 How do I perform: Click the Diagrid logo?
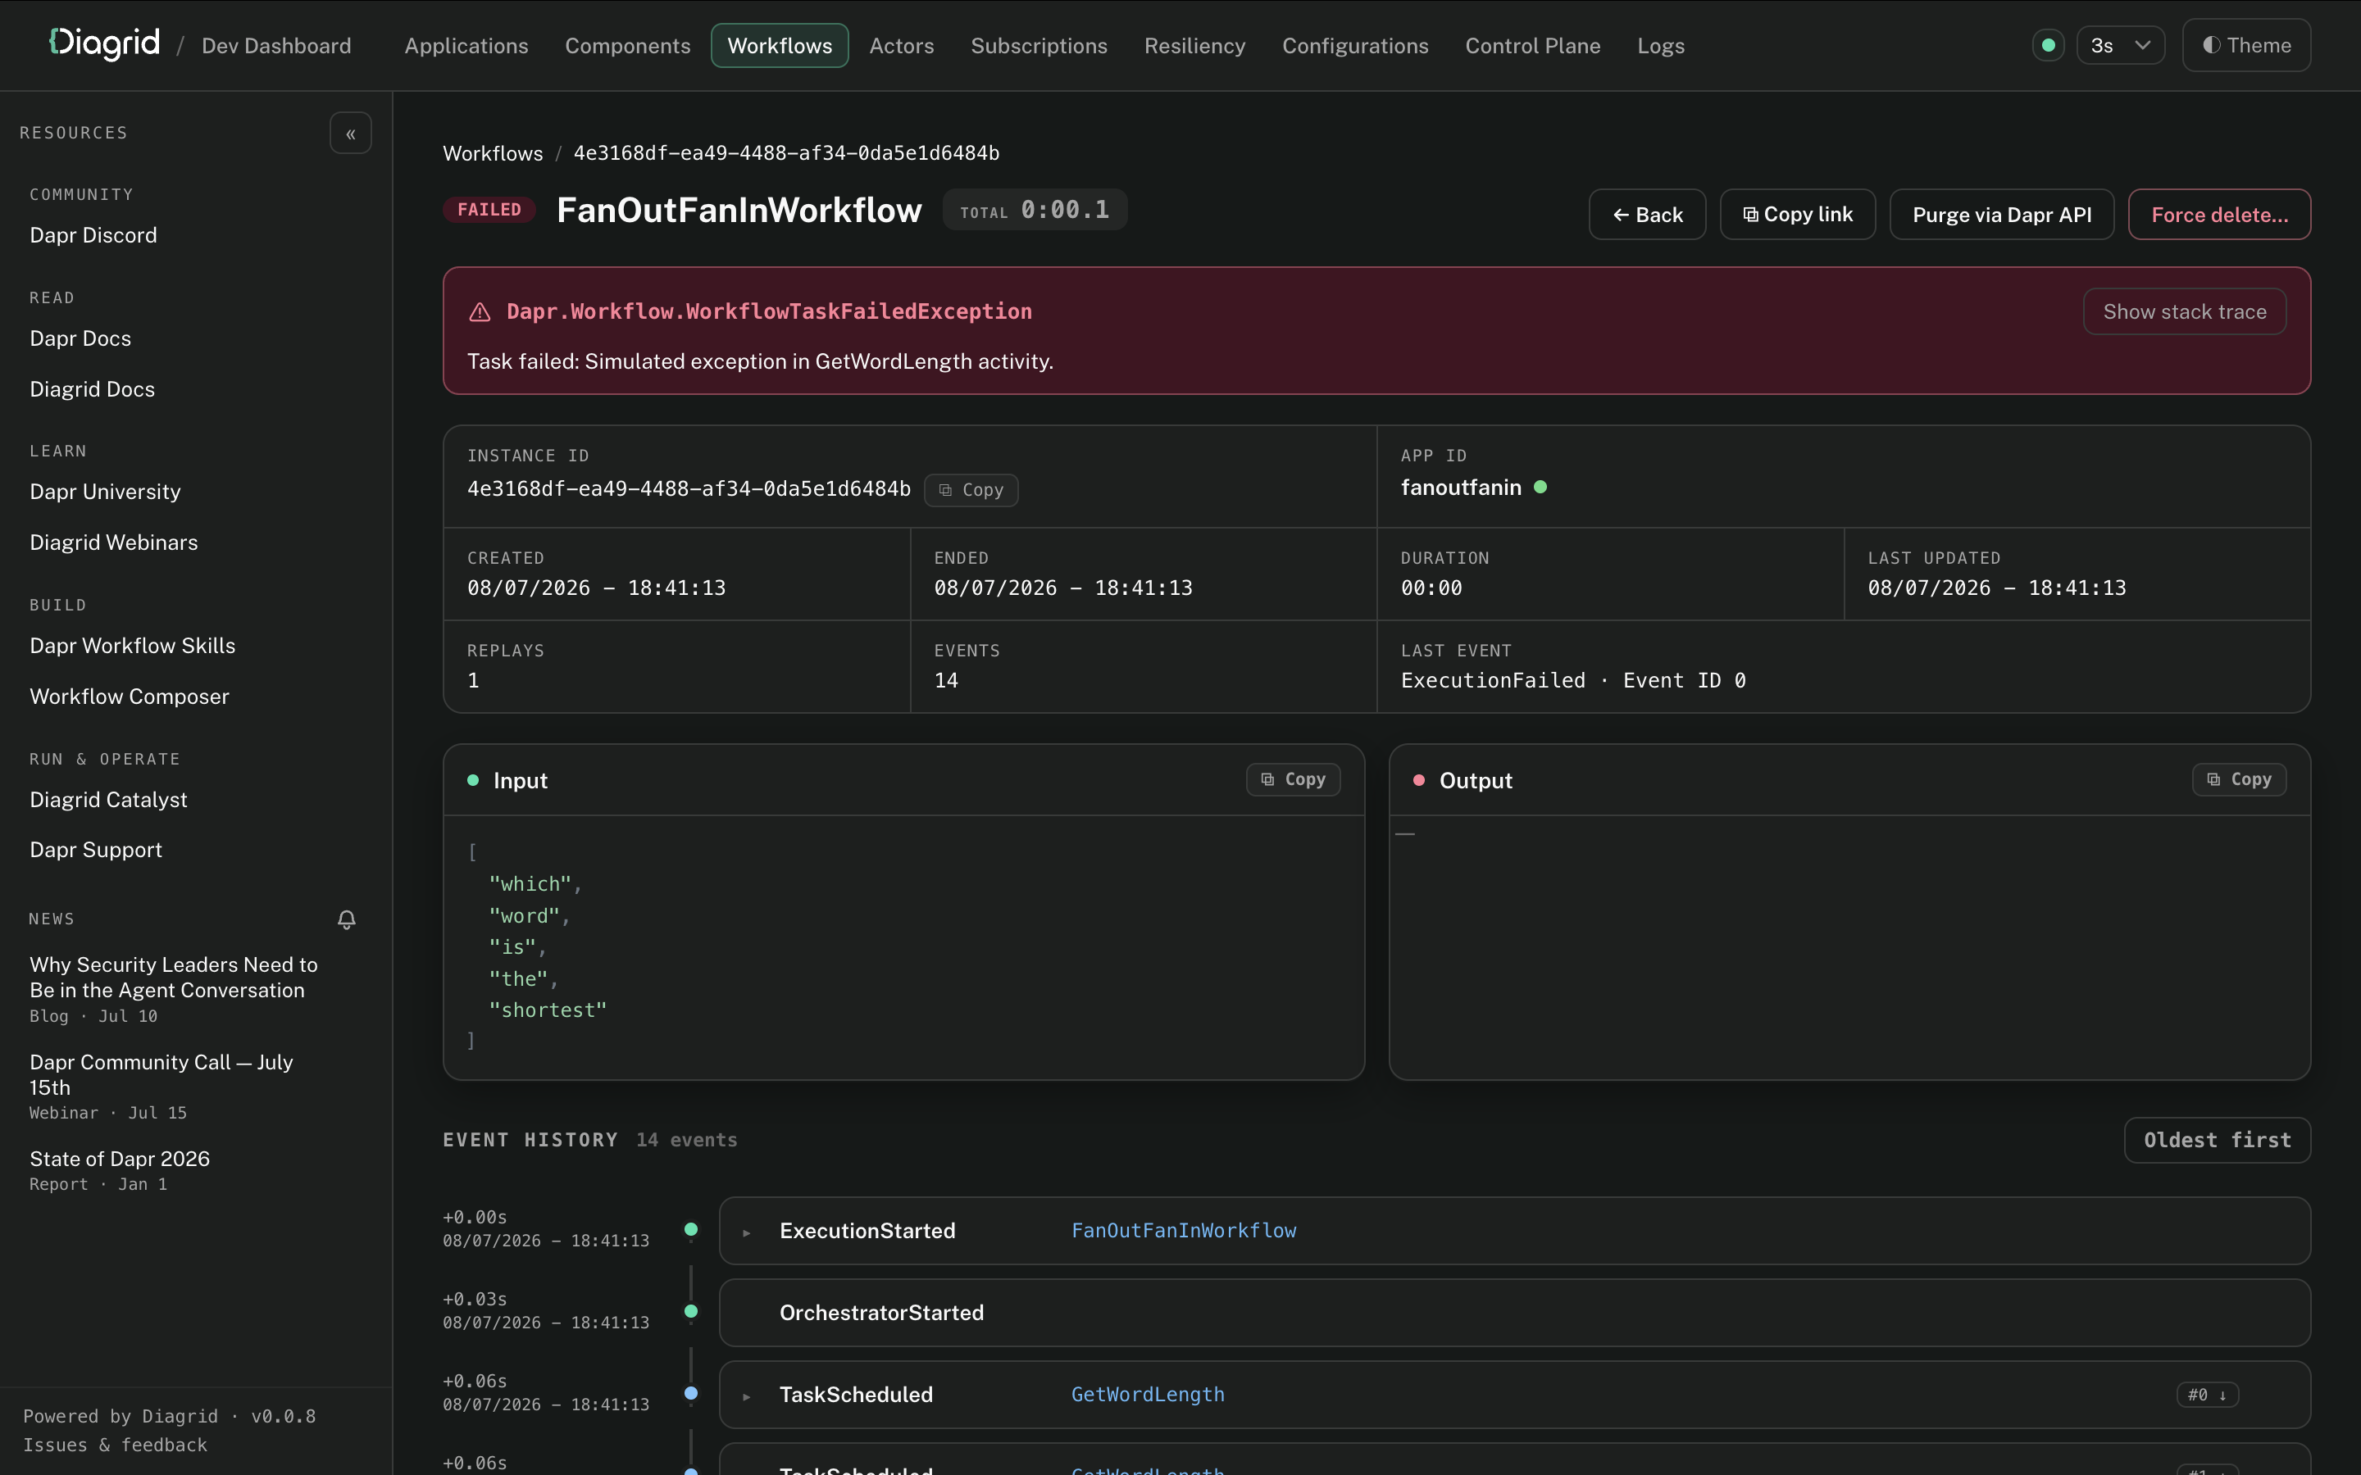[x=104, y=44]
